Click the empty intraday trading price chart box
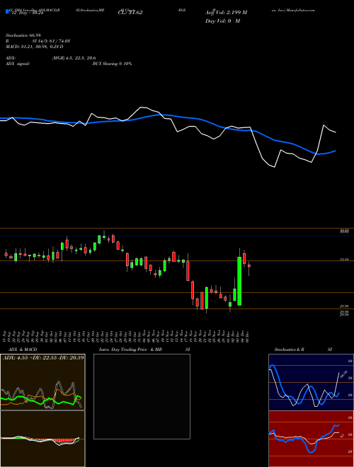The image size is (354, 467). pos(142,396)
